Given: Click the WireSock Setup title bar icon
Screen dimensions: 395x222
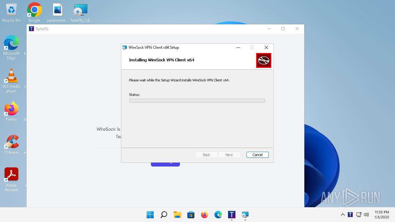Looking at the screenshot, I should pos(125,47).
